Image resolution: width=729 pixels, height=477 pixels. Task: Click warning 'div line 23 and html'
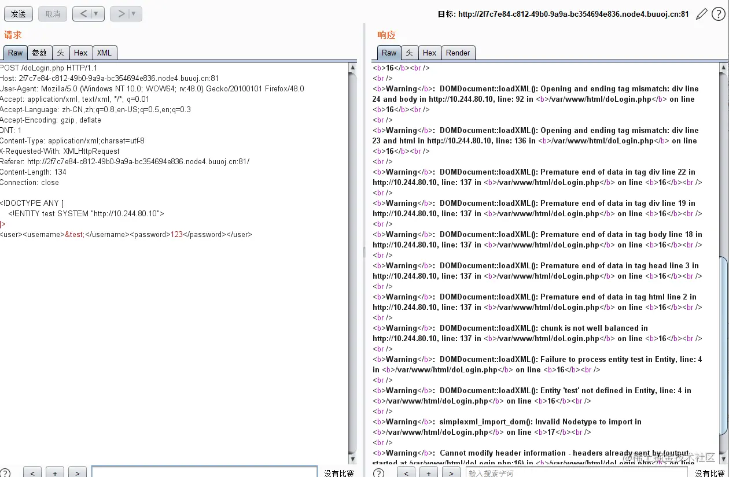[x=536, y=140]
